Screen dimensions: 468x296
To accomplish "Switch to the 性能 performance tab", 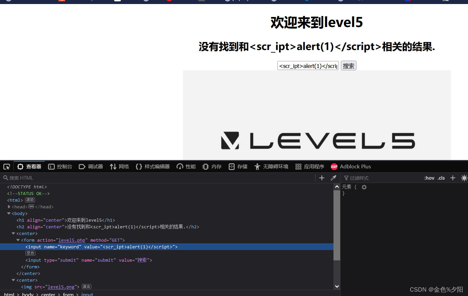I will [186, 167].
